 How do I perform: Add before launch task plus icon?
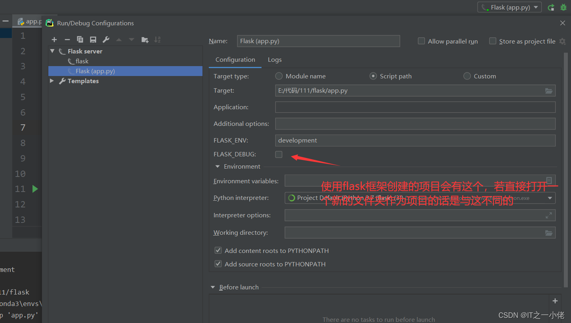point(555,301)
